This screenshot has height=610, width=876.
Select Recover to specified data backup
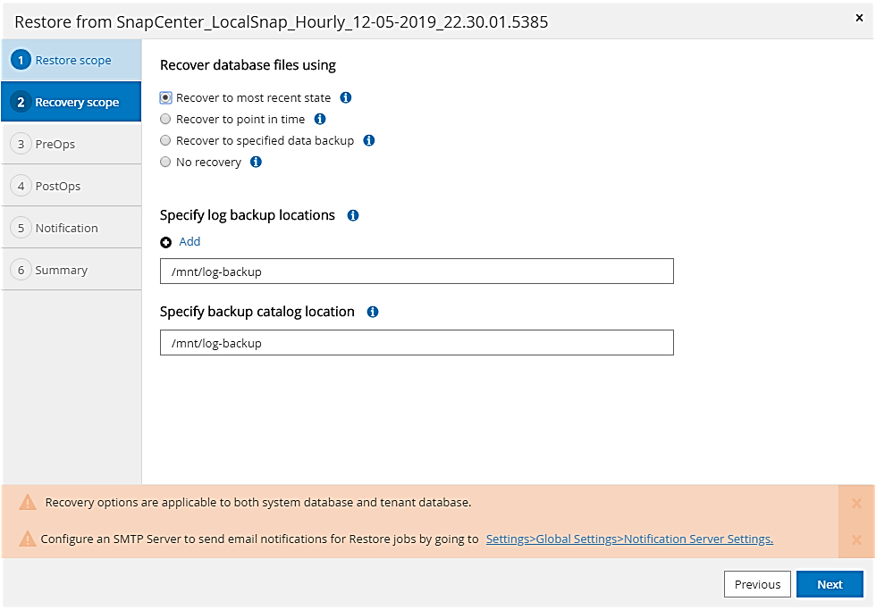165,140
